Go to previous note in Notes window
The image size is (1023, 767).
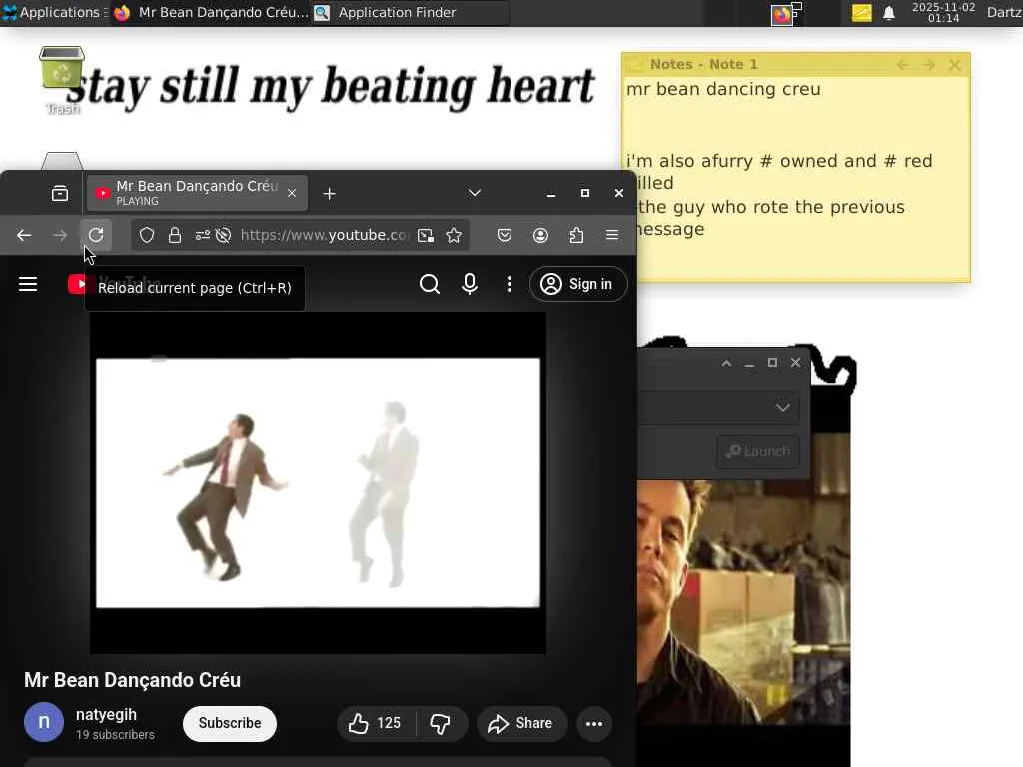(x=903, y=65)
